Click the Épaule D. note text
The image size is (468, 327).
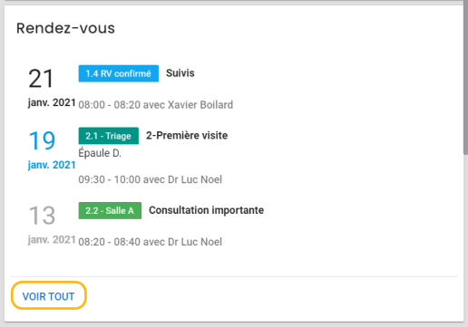tap(100, 153)
